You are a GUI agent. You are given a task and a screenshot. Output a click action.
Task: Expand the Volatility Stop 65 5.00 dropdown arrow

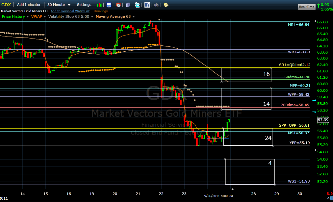click(x=92, y=16)
